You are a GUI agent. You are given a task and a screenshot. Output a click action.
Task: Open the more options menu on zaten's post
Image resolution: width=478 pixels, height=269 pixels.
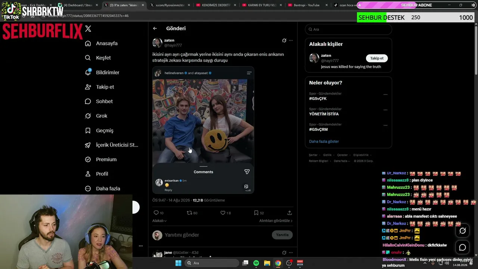(x=291, y=40)
